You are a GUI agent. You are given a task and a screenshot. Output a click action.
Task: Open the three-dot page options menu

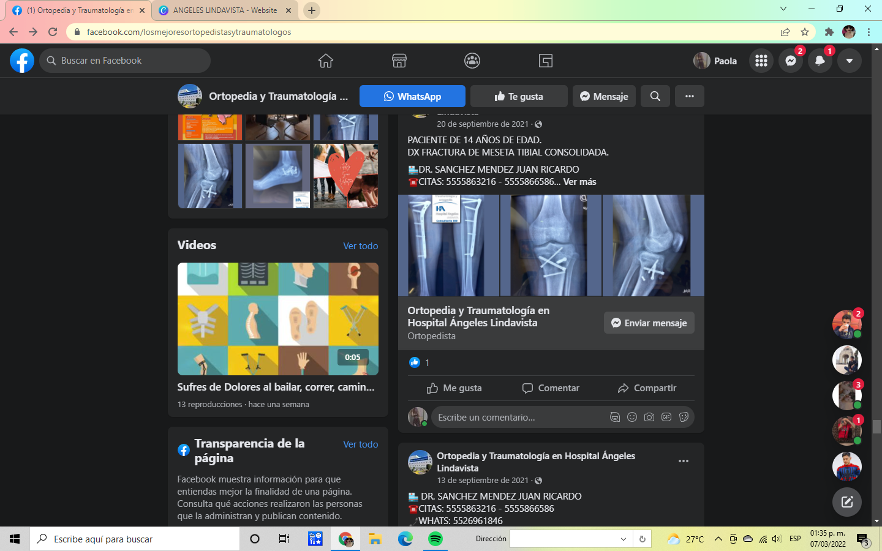coord(690,96)
